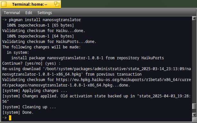Viewport: 197px width, 123px height.
Task: Click the zoom icon in the title tab
Action: tap(57, 4)
